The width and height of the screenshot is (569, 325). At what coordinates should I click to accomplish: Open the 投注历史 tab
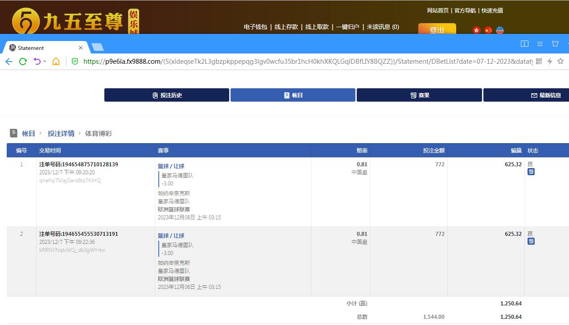coord(167,95)
